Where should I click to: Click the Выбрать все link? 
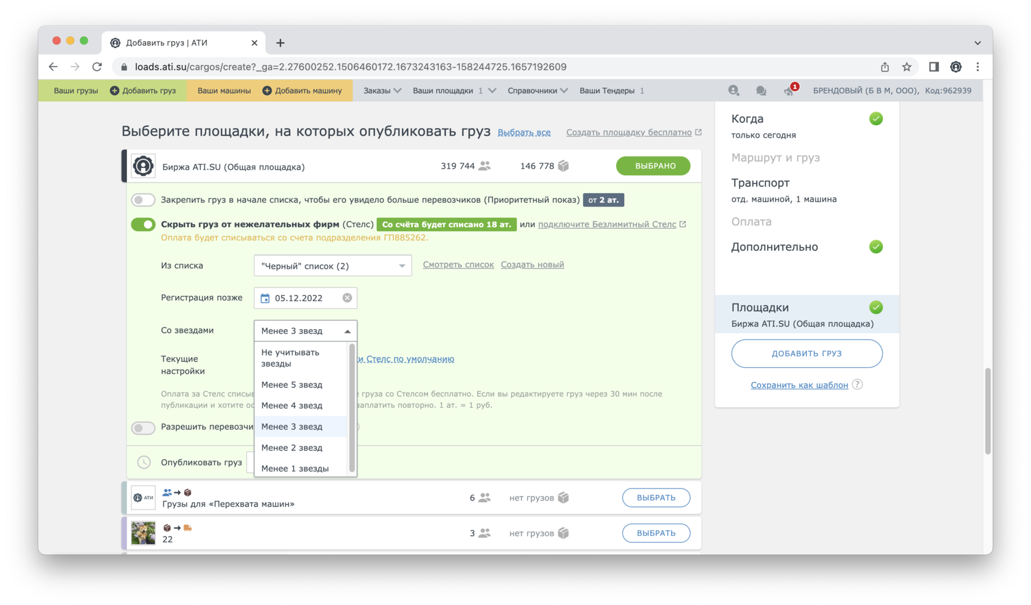point(524,132)
